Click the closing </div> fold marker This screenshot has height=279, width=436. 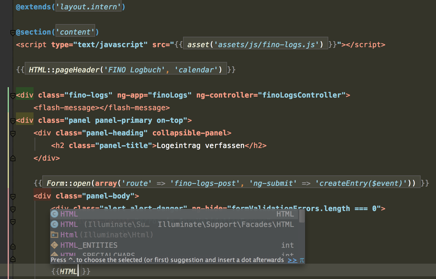[x=13, y=158]
